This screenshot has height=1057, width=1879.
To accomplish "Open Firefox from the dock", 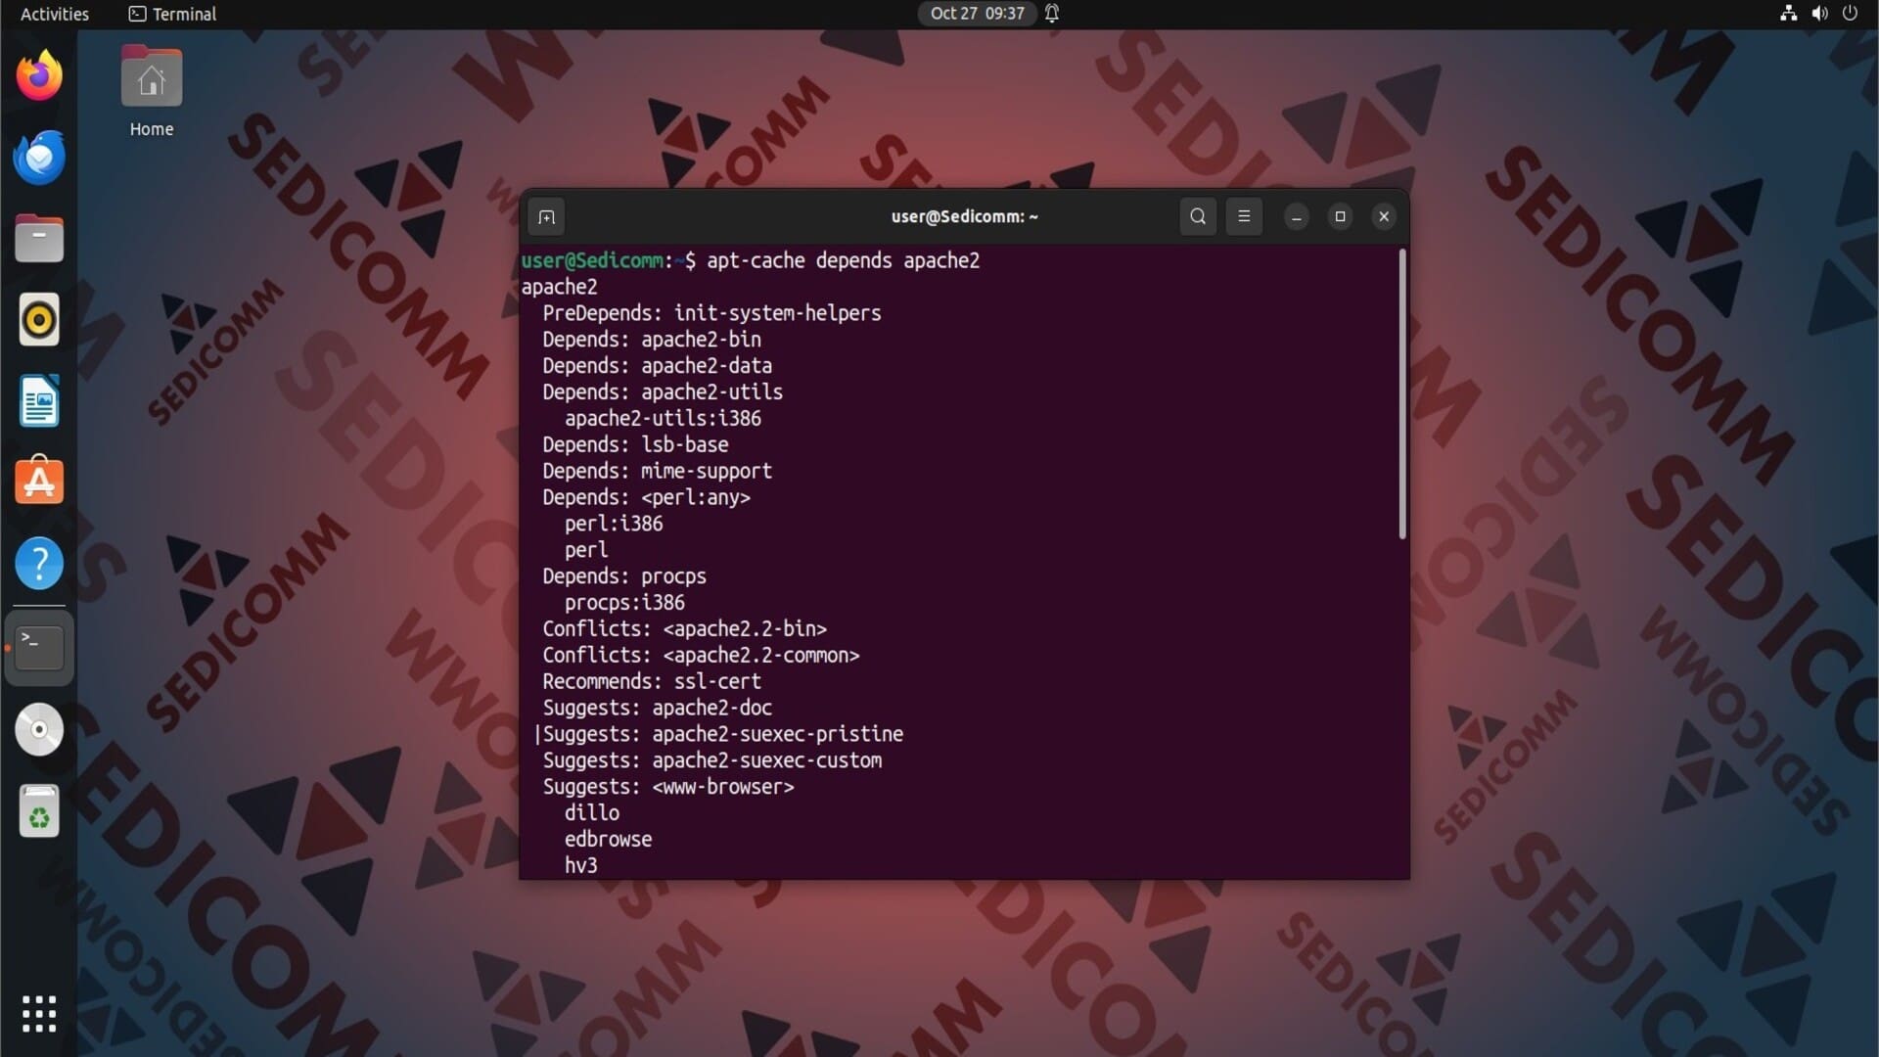I will pos(39,75).
